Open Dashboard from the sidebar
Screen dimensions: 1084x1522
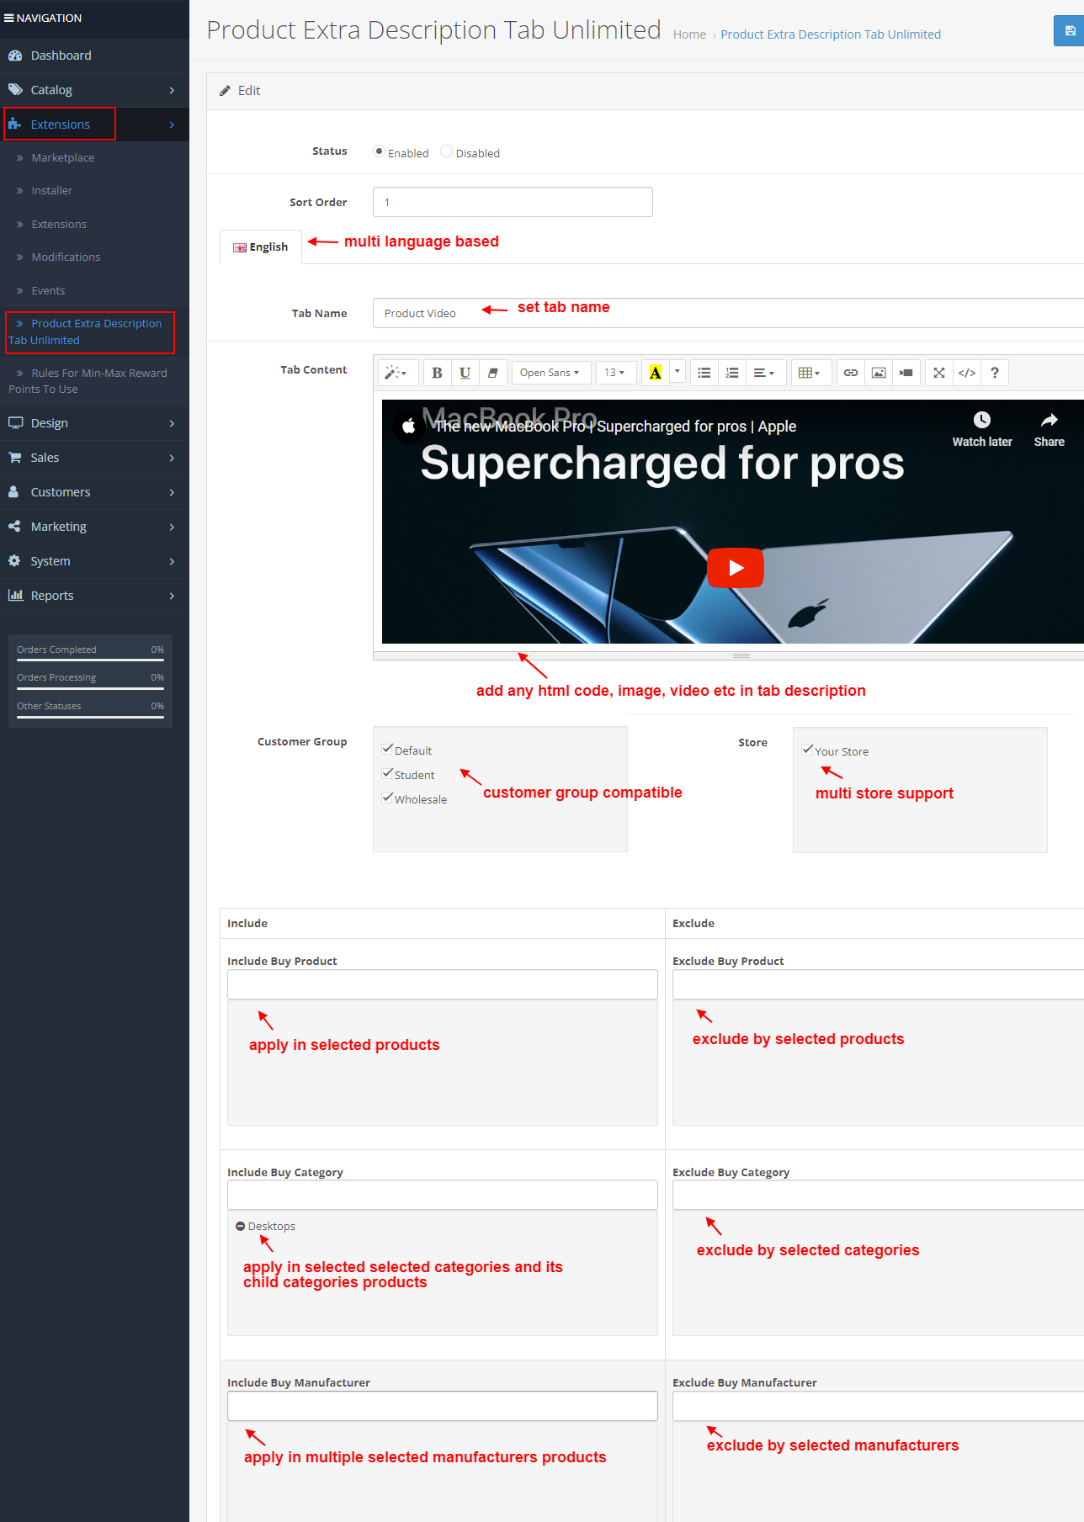tap(94, 56)
